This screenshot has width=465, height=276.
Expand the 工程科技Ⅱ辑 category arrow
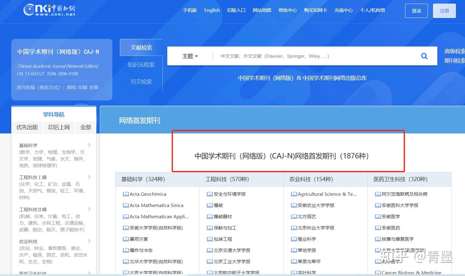(89, 209)
